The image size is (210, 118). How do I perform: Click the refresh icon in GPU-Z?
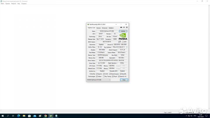click(124, 27)
